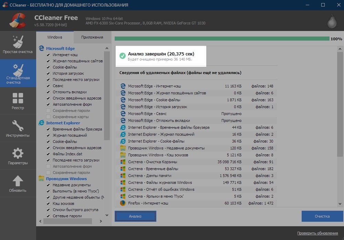
Task: Click Edge icon on Интернет-кэш result row
Action: tap(123, 86)
